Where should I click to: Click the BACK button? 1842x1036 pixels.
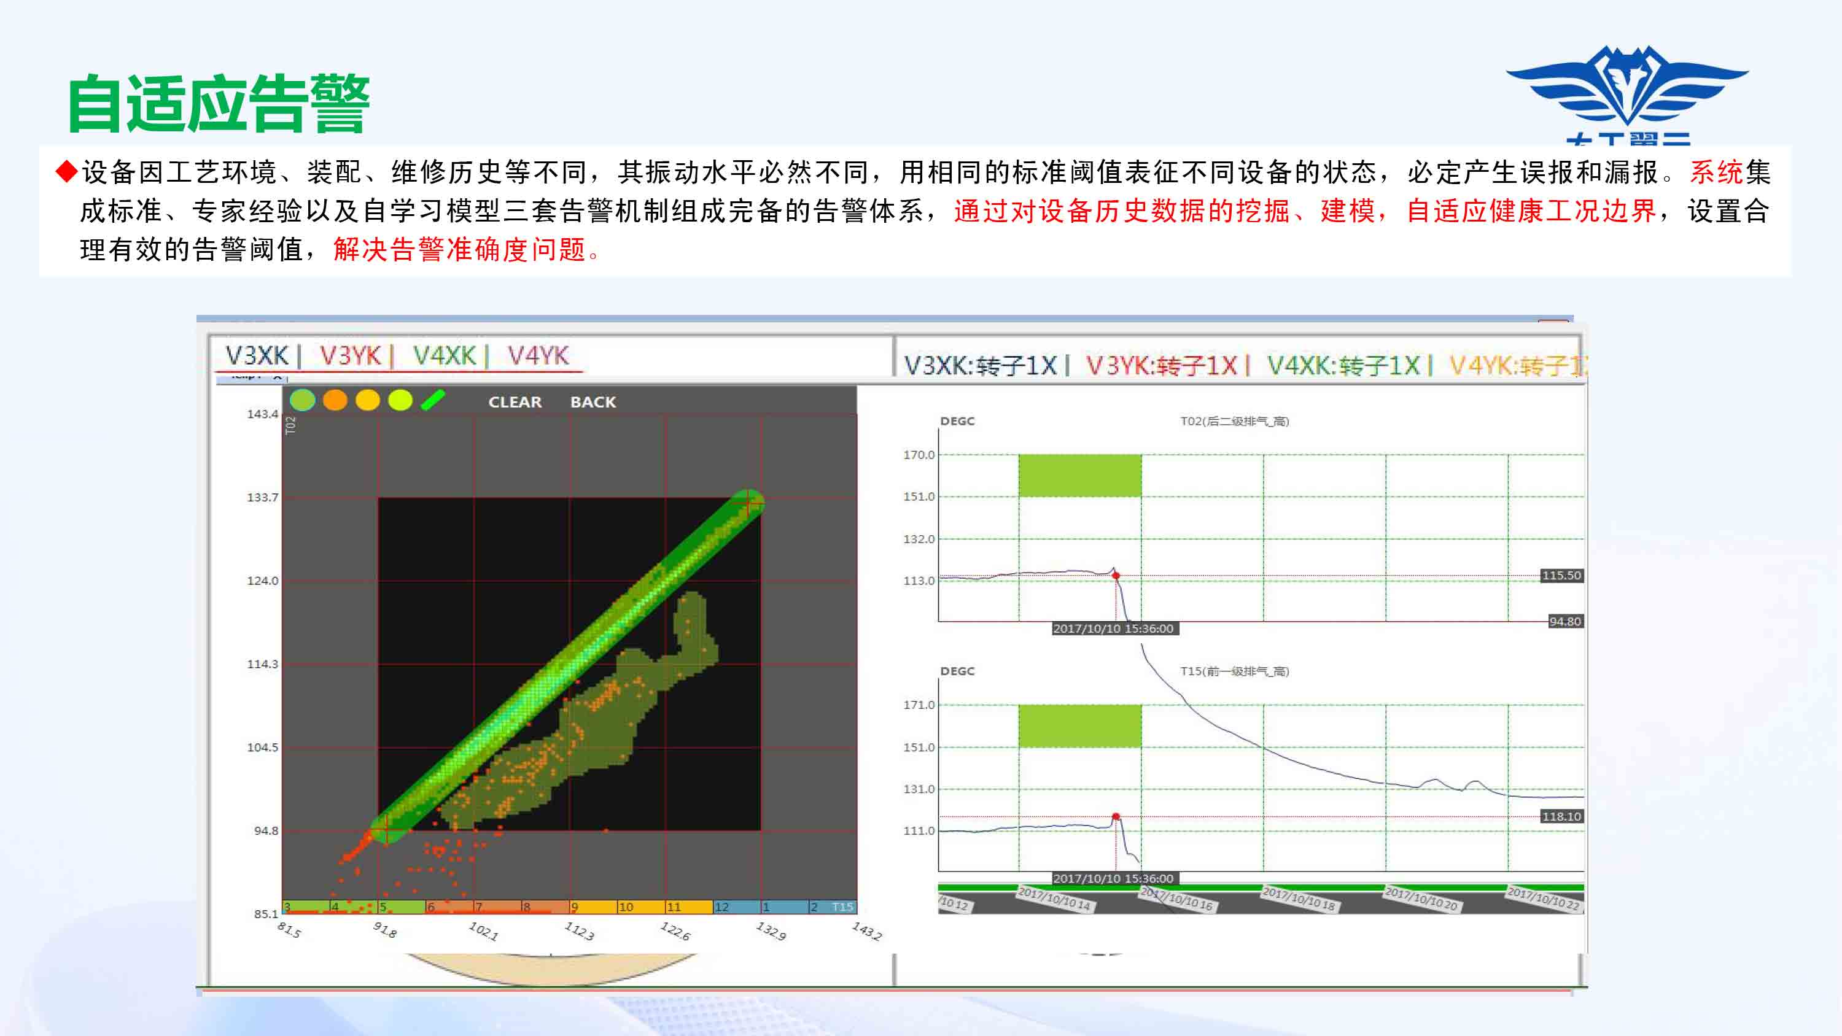593,402
